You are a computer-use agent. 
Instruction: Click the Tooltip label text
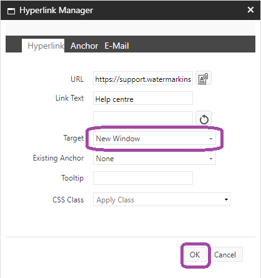(72, 178)
